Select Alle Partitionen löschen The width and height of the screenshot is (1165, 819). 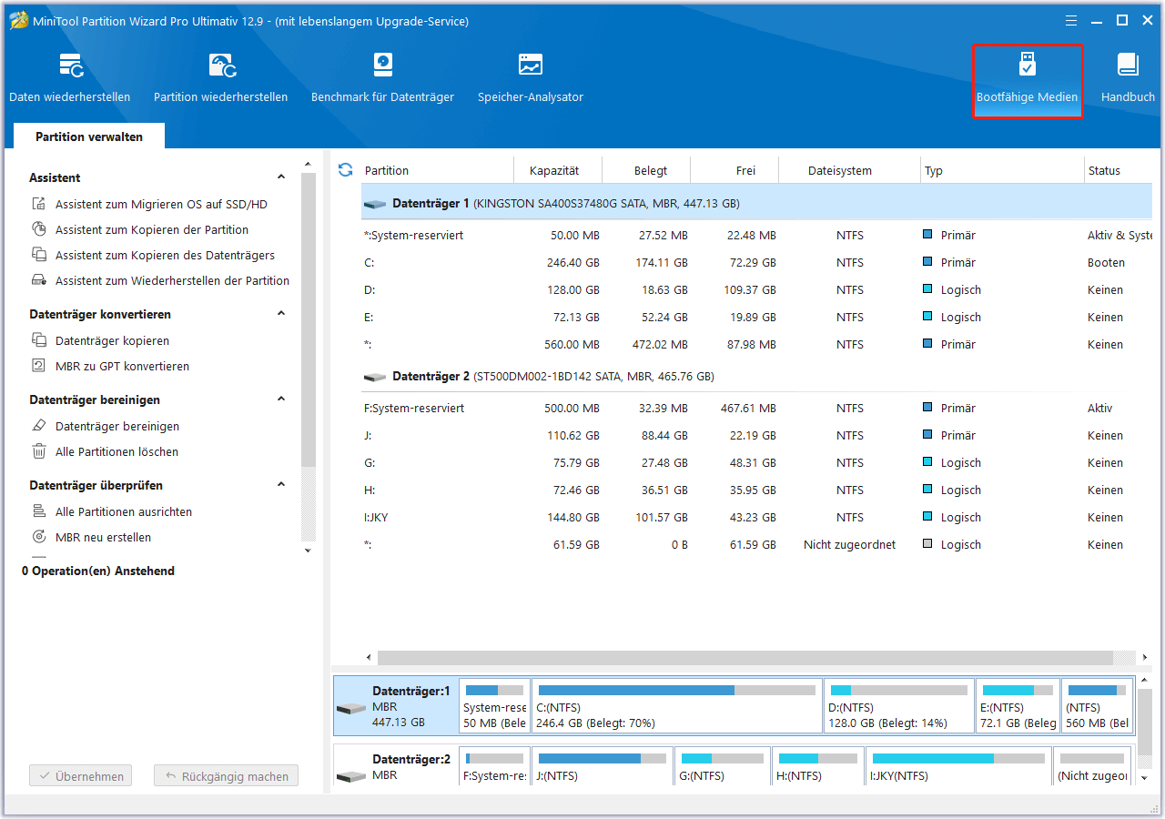tap(106, 452)
